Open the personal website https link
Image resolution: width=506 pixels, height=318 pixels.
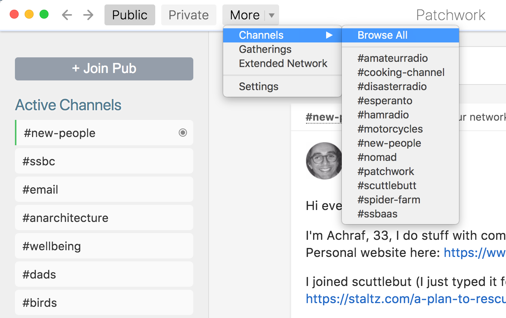pyautogui.click(x=475, y=253)
